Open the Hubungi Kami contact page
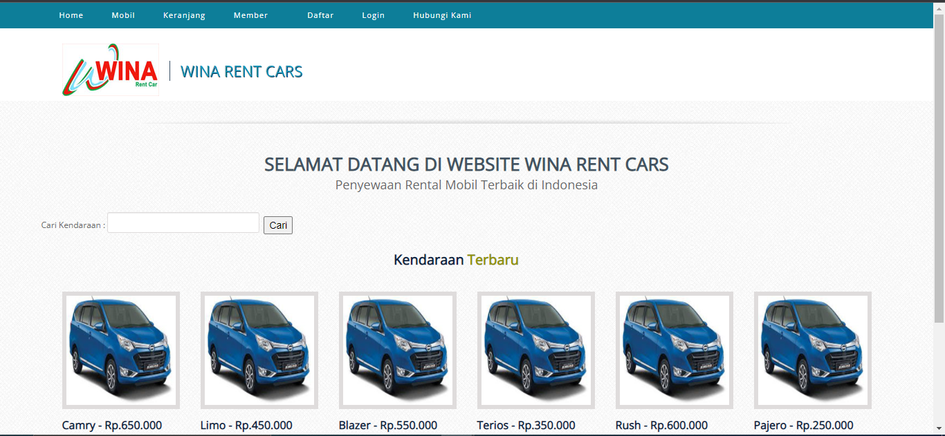 (x=442, y=15)
